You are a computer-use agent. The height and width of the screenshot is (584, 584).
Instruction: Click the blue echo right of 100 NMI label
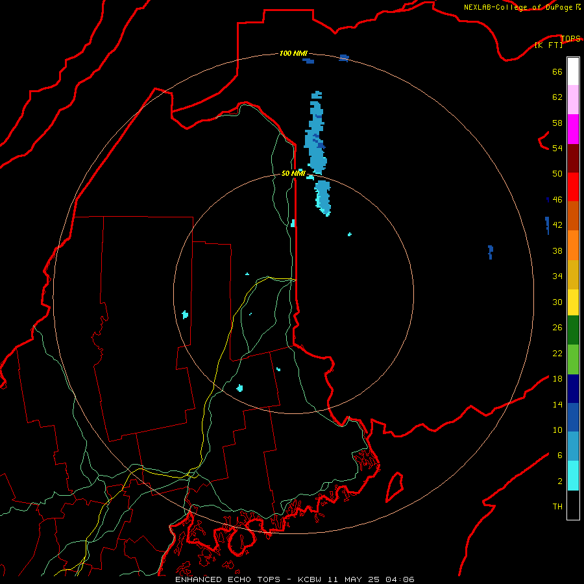344,58
